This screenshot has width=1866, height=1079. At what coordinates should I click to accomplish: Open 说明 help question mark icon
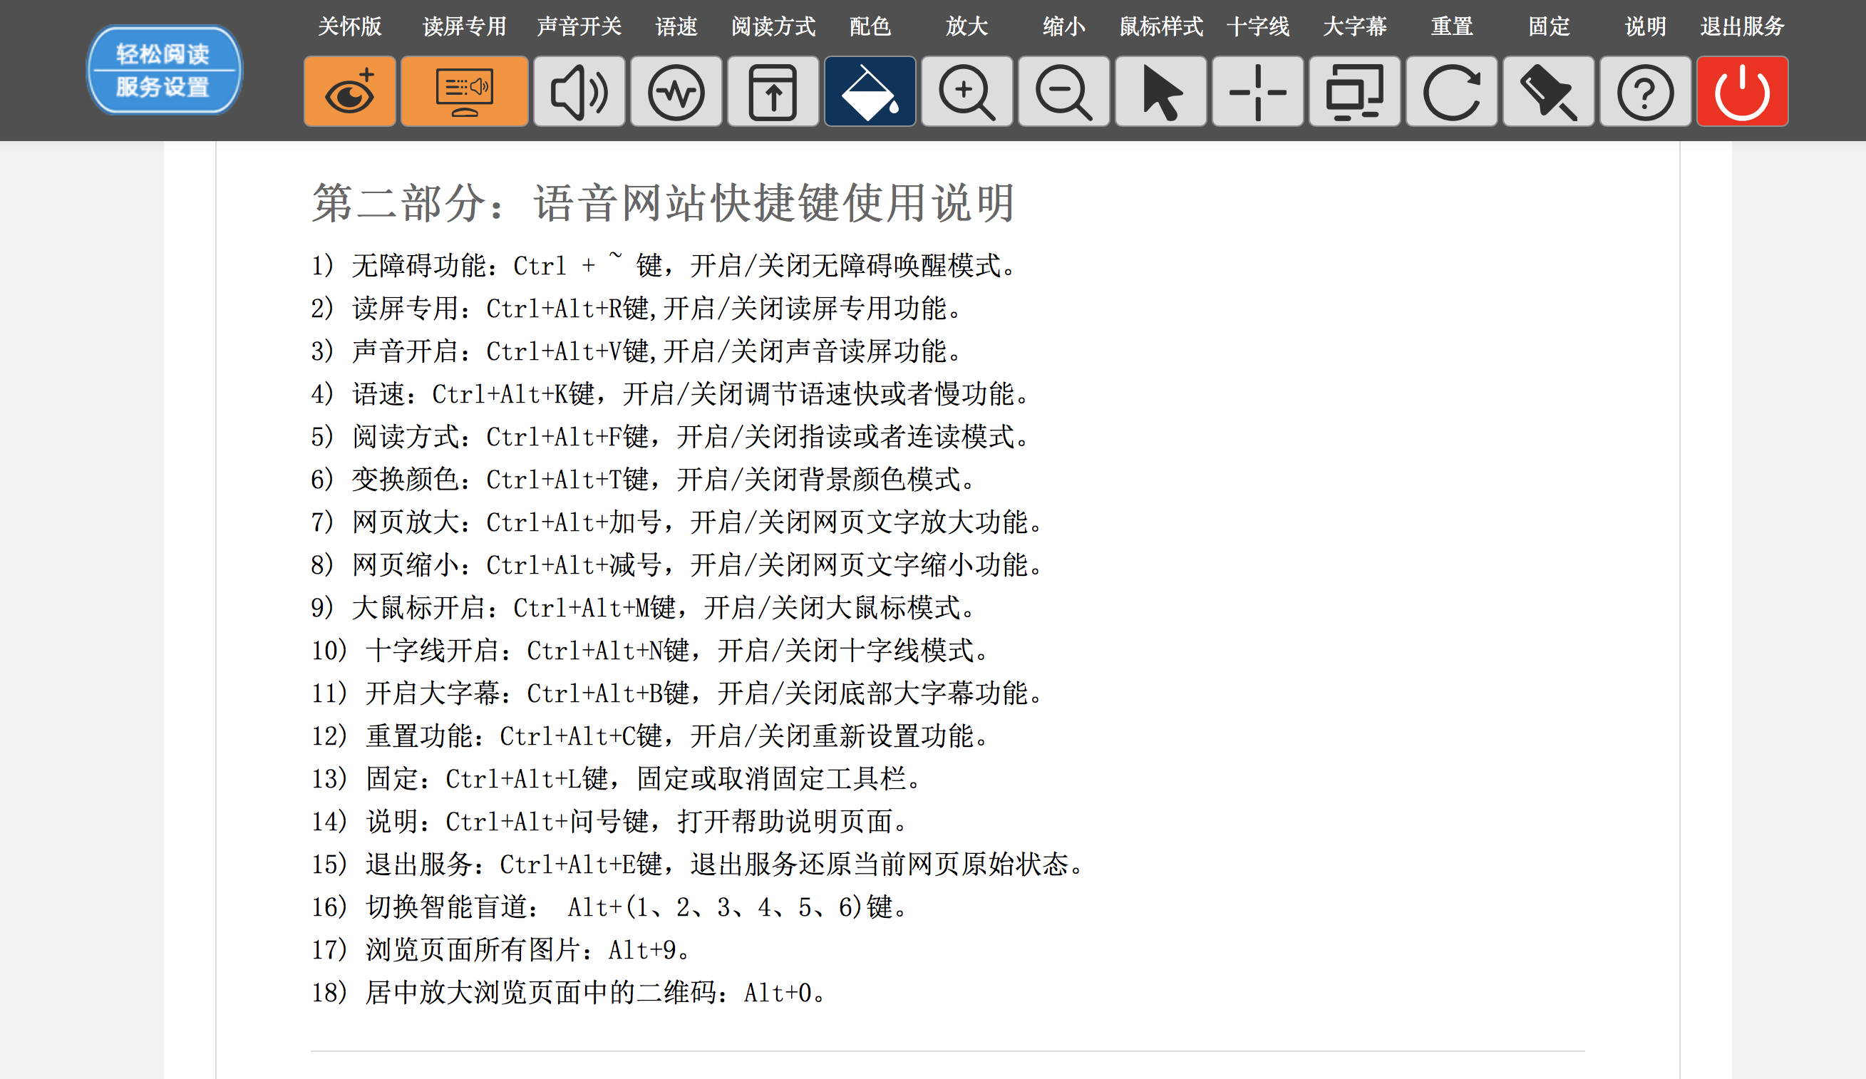[1646, 92]
